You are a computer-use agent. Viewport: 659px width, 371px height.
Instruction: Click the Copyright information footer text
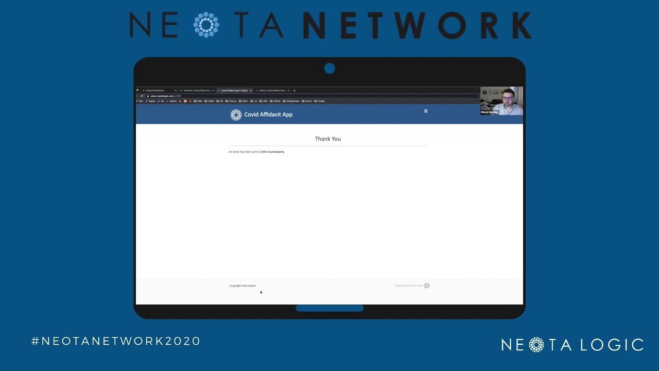point(242,285)
